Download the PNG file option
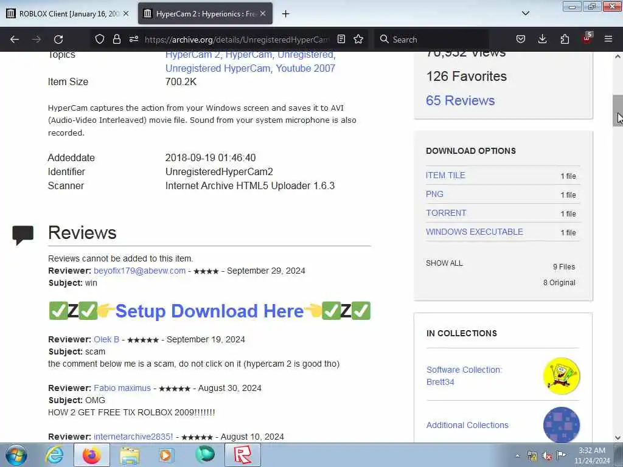 434,194
